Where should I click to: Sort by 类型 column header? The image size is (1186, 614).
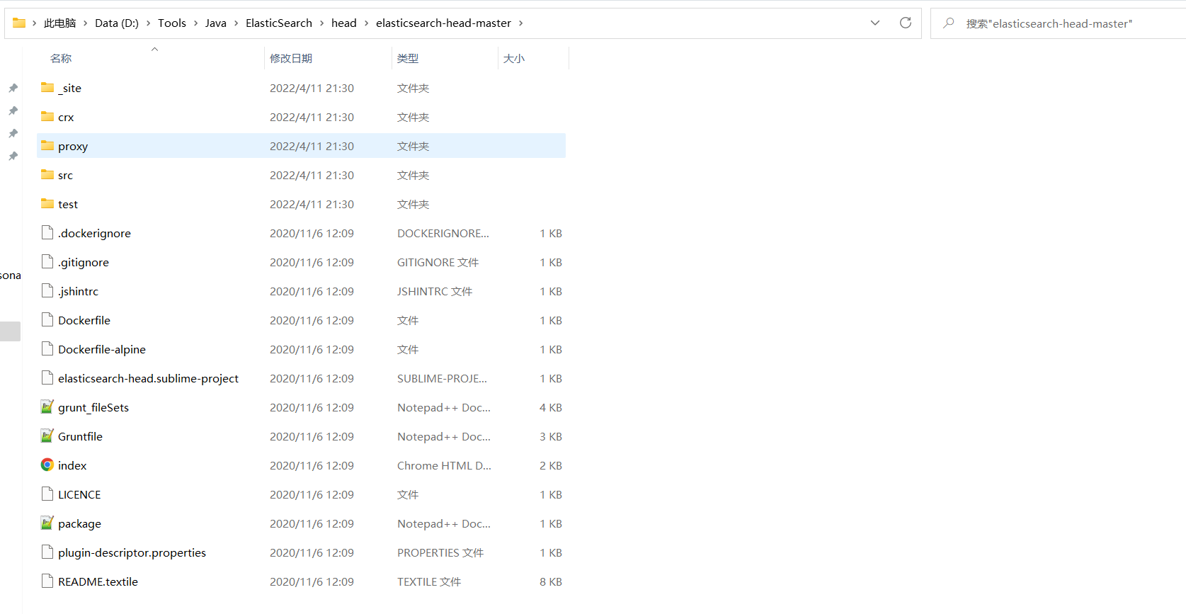(x=408, y=58)
